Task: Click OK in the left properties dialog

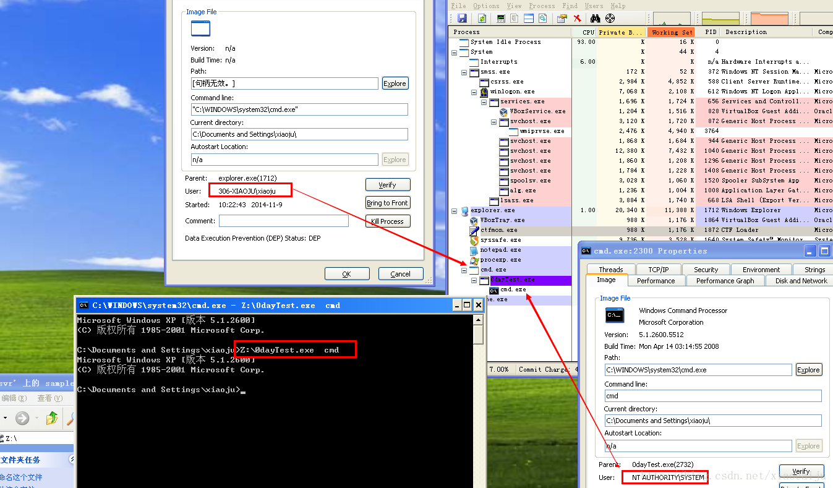Action: (x=347, y=273)
